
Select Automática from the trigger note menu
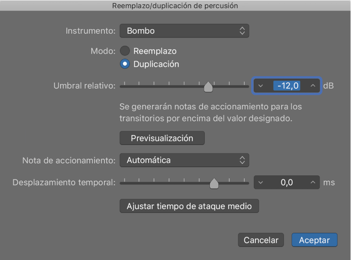pyautogui.click(x=184, y=160)
